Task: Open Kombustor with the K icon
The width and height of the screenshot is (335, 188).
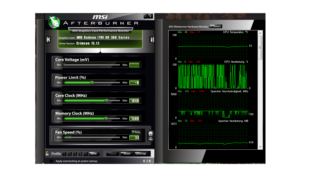Action: point(48,40)
